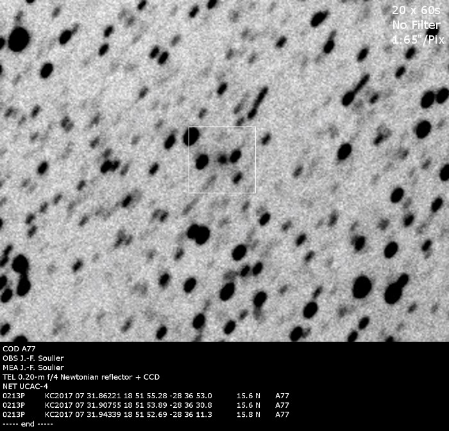Select the "MEA J.-F. Soulier" measurer line
The image size is (449, 431).
point(33,367)
